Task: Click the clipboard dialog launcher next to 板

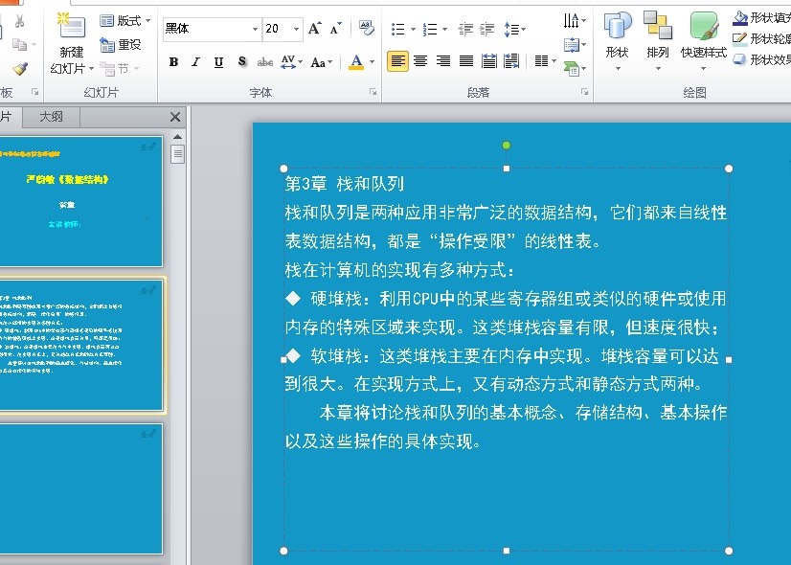Action: click(34, 92)
